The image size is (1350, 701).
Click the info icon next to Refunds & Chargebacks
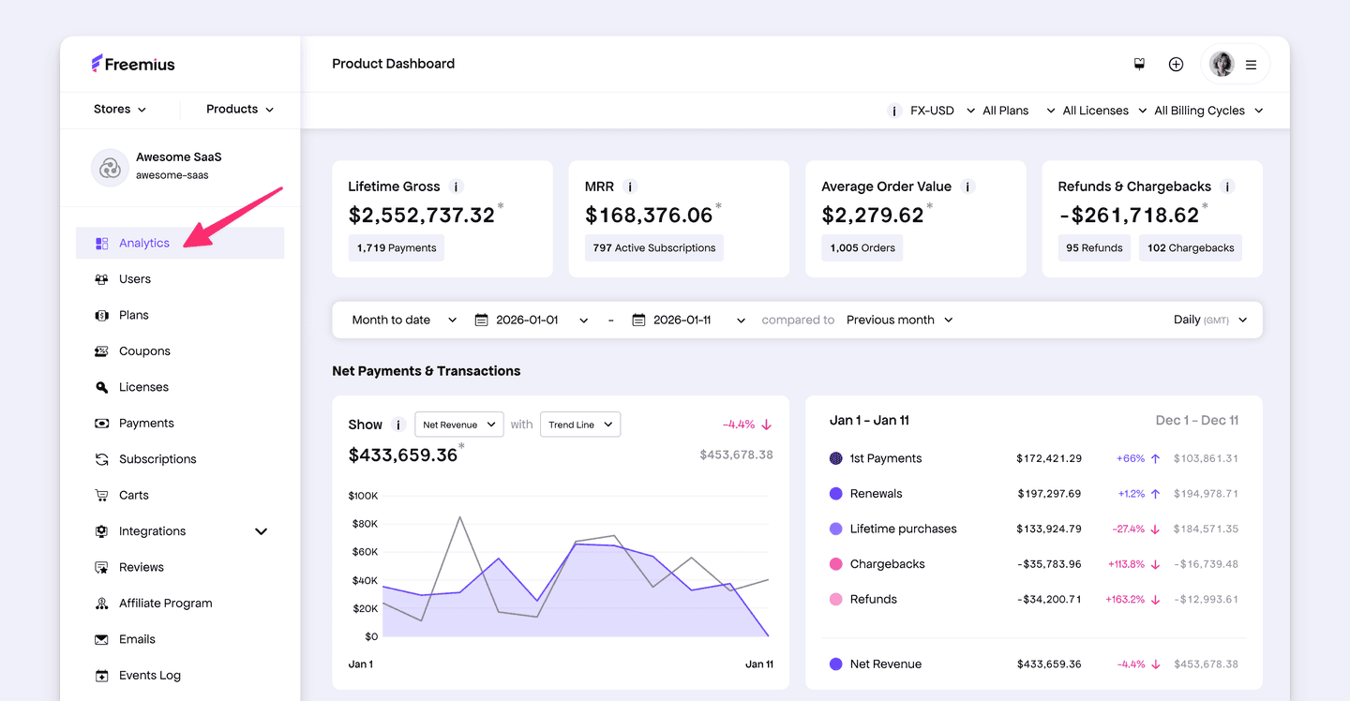click(1227, 186)
